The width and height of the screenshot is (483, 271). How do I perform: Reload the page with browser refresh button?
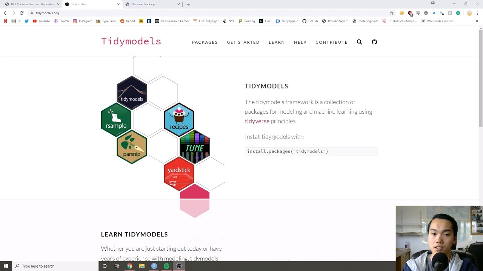point(22,13)
